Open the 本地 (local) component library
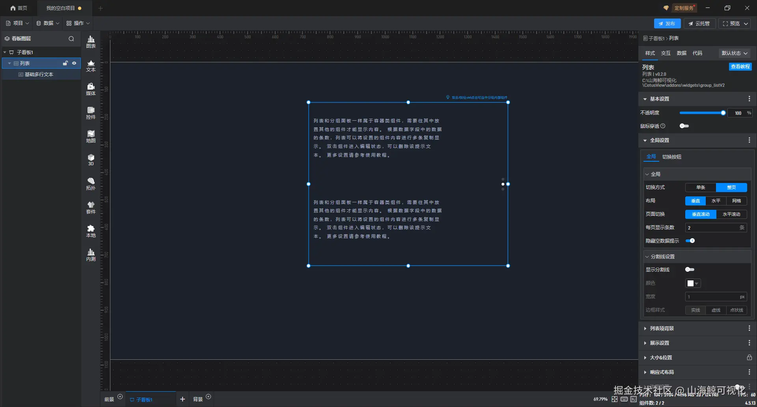This screenshot has width=757, height=407. point(91,232)
